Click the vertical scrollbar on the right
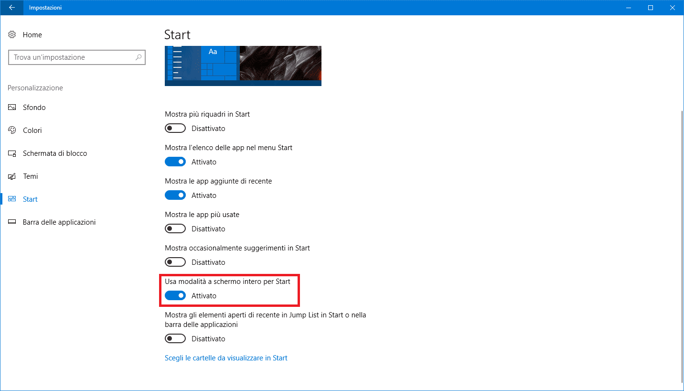Screen dimensions: 684x391 tap(681, 239)
